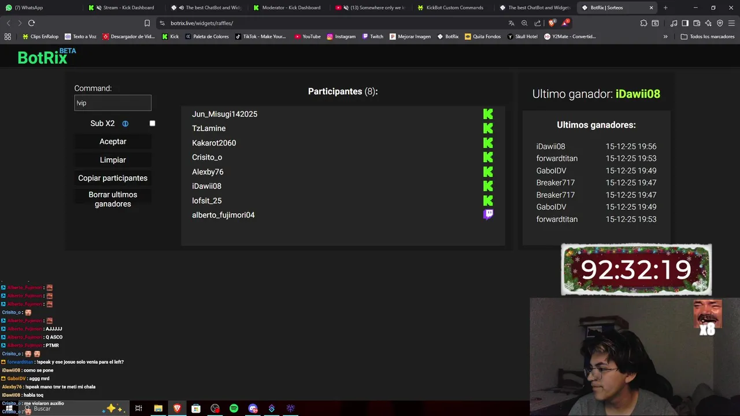
Task: Click Borrar ultimos ganadores button
Action: pyautogui.click(x=113, y=199)
